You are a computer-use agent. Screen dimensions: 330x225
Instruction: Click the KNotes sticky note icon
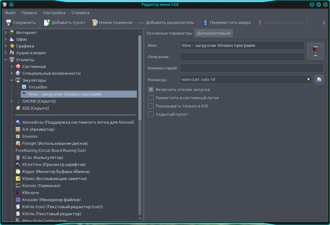(18, 178)
